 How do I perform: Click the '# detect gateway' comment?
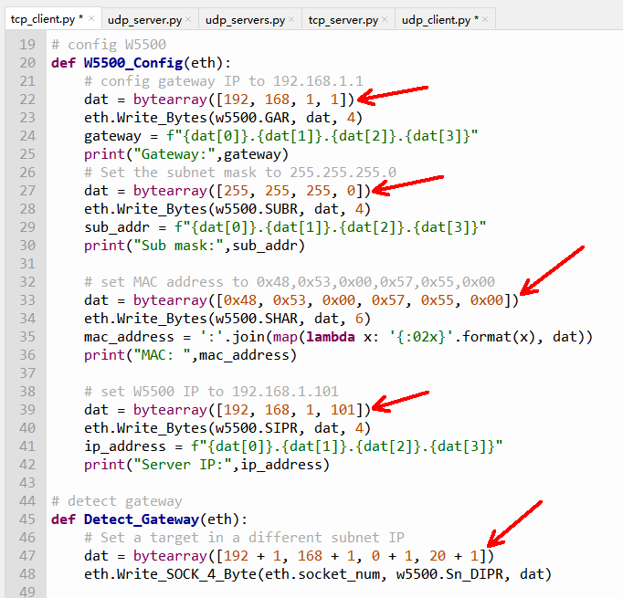coord(117,501)
